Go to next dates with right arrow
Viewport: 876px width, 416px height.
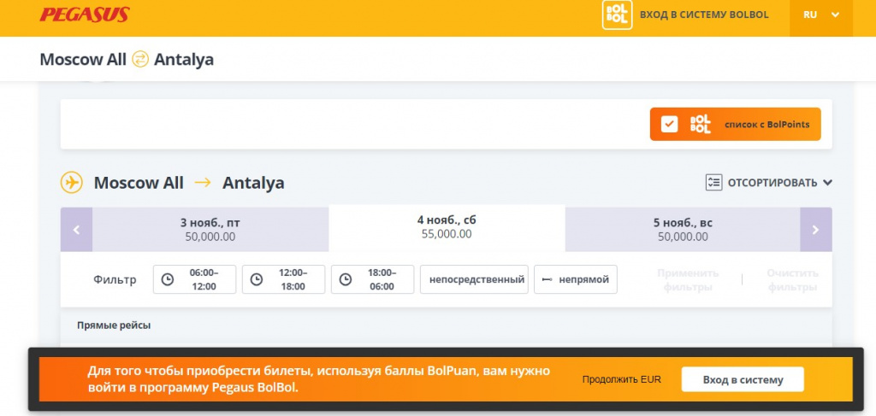[815, 230]
